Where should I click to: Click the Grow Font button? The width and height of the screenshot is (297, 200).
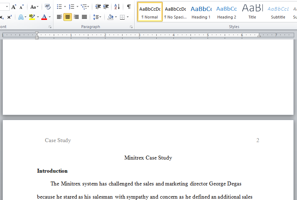[x=14, y=7]
